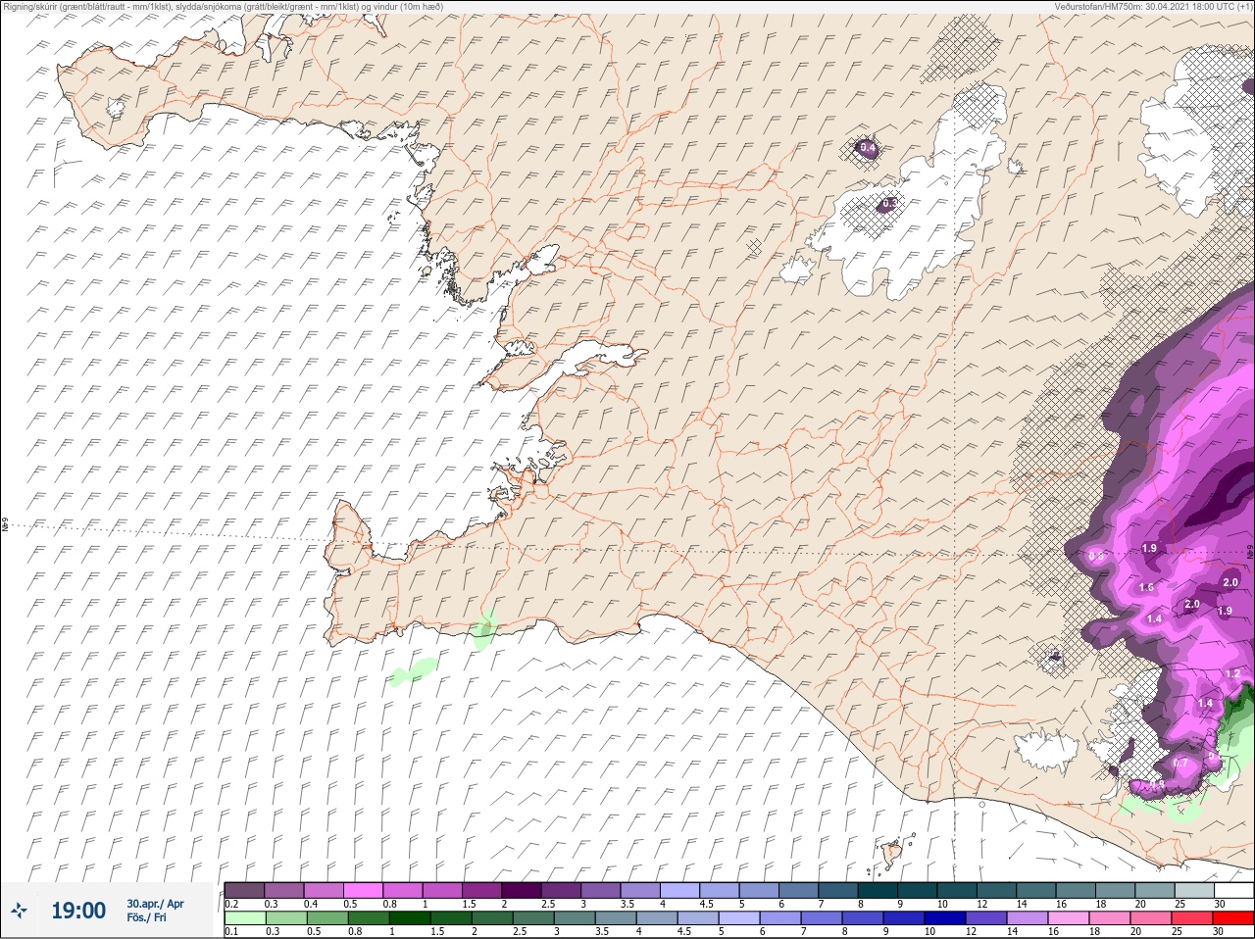Click the date text "30.apr./ Apr"

coord(155,904)
